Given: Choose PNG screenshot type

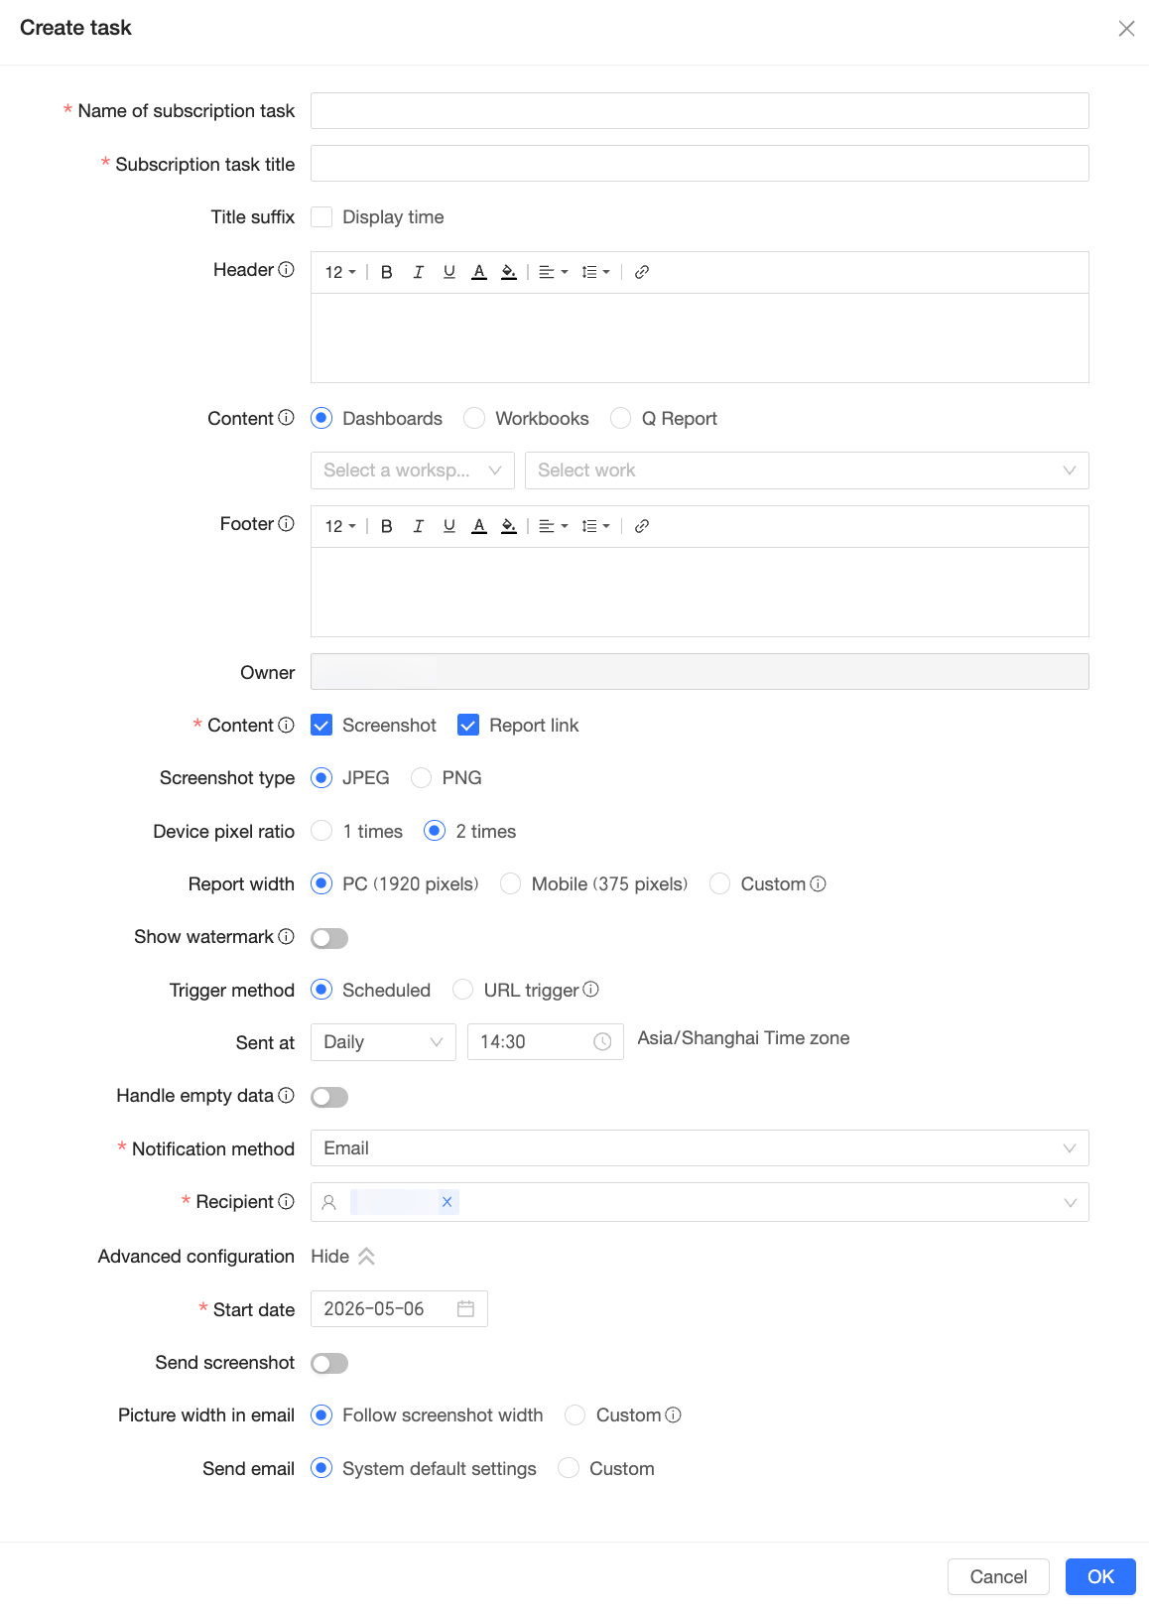Looking at the screenshot, I should pyautogui.click(x=422, y=777).
